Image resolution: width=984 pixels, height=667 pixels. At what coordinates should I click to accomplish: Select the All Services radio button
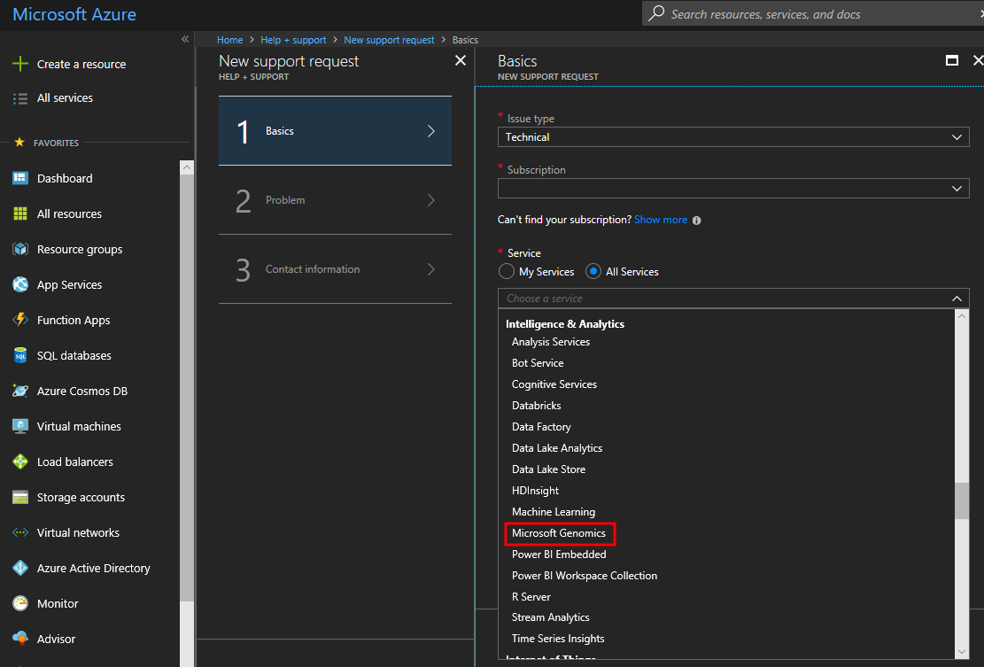pos(593,272)
